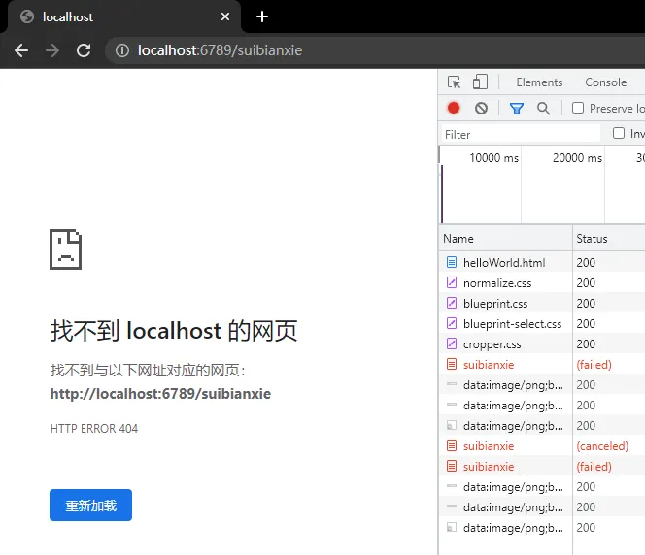Enable the Preserve log checkbox

(x=578, y=109)
